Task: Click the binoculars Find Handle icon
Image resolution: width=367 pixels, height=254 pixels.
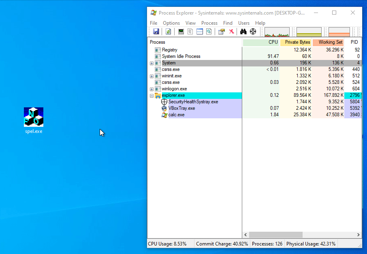Action: tap(243, 31)
